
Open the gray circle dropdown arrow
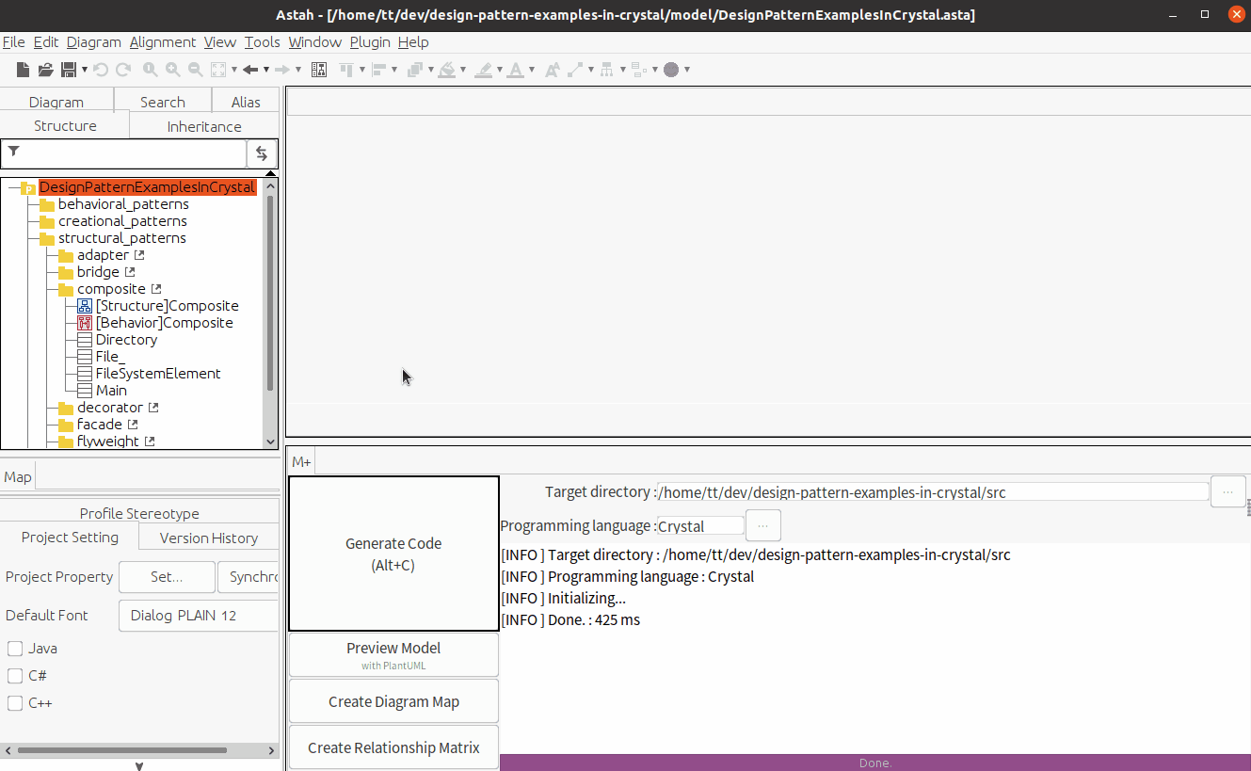pyautogui.click(x=687, y=70)
